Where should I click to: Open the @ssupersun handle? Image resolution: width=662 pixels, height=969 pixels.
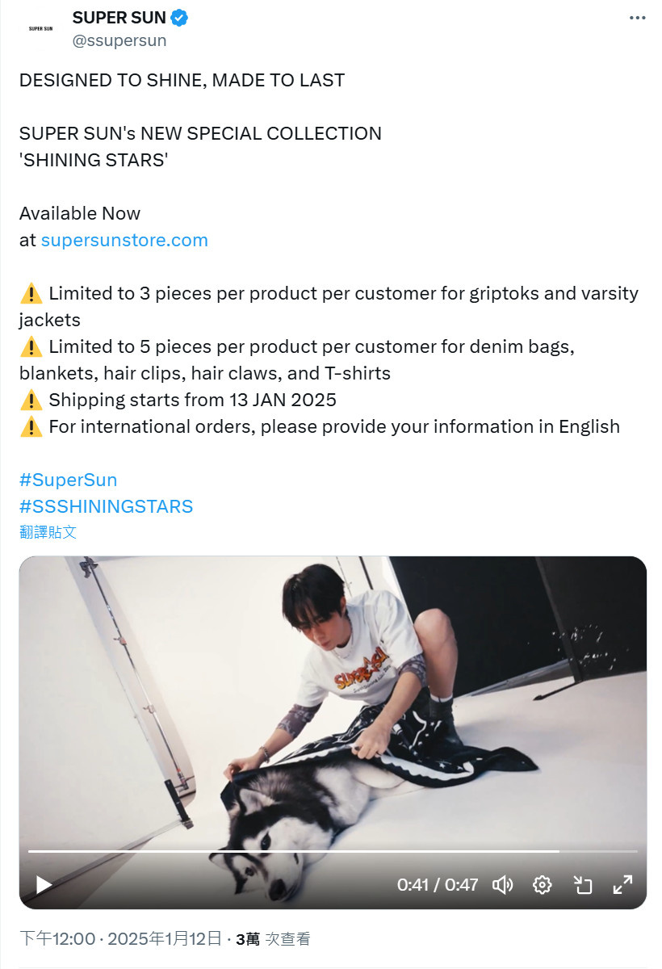119,40
